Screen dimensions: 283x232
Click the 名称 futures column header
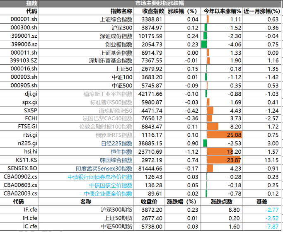click(x=86, y=202)
